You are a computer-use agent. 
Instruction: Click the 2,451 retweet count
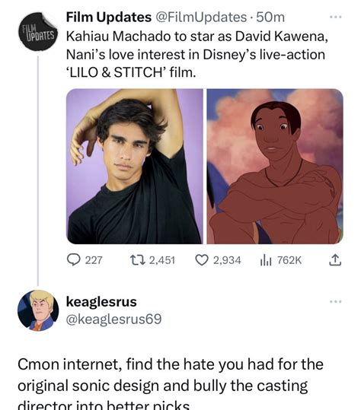(162, 260)
